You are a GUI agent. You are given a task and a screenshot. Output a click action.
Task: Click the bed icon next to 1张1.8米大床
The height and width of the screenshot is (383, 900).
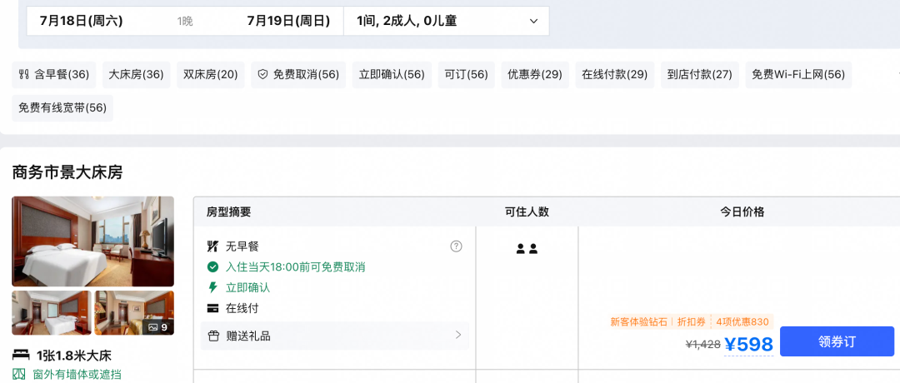click(21, 355)
